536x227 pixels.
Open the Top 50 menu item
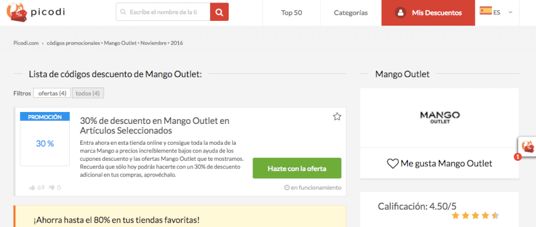[292, 13]
